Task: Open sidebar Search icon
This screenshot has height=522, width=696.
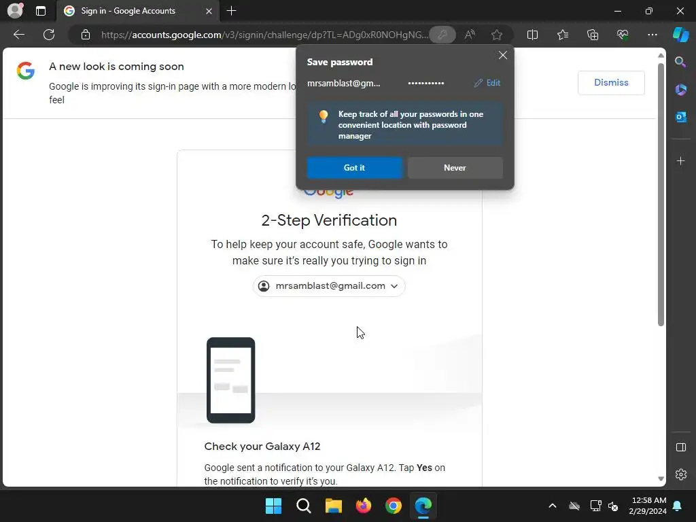Action: tap(680, 62)
